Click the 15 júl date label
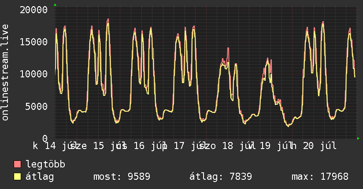Viewport: 363px width, 189px height. pyautogui.click(x=110, y=146)
